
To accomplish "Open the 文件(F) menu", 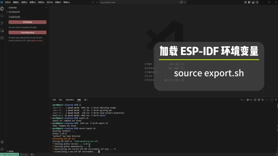I will point(8,2).
